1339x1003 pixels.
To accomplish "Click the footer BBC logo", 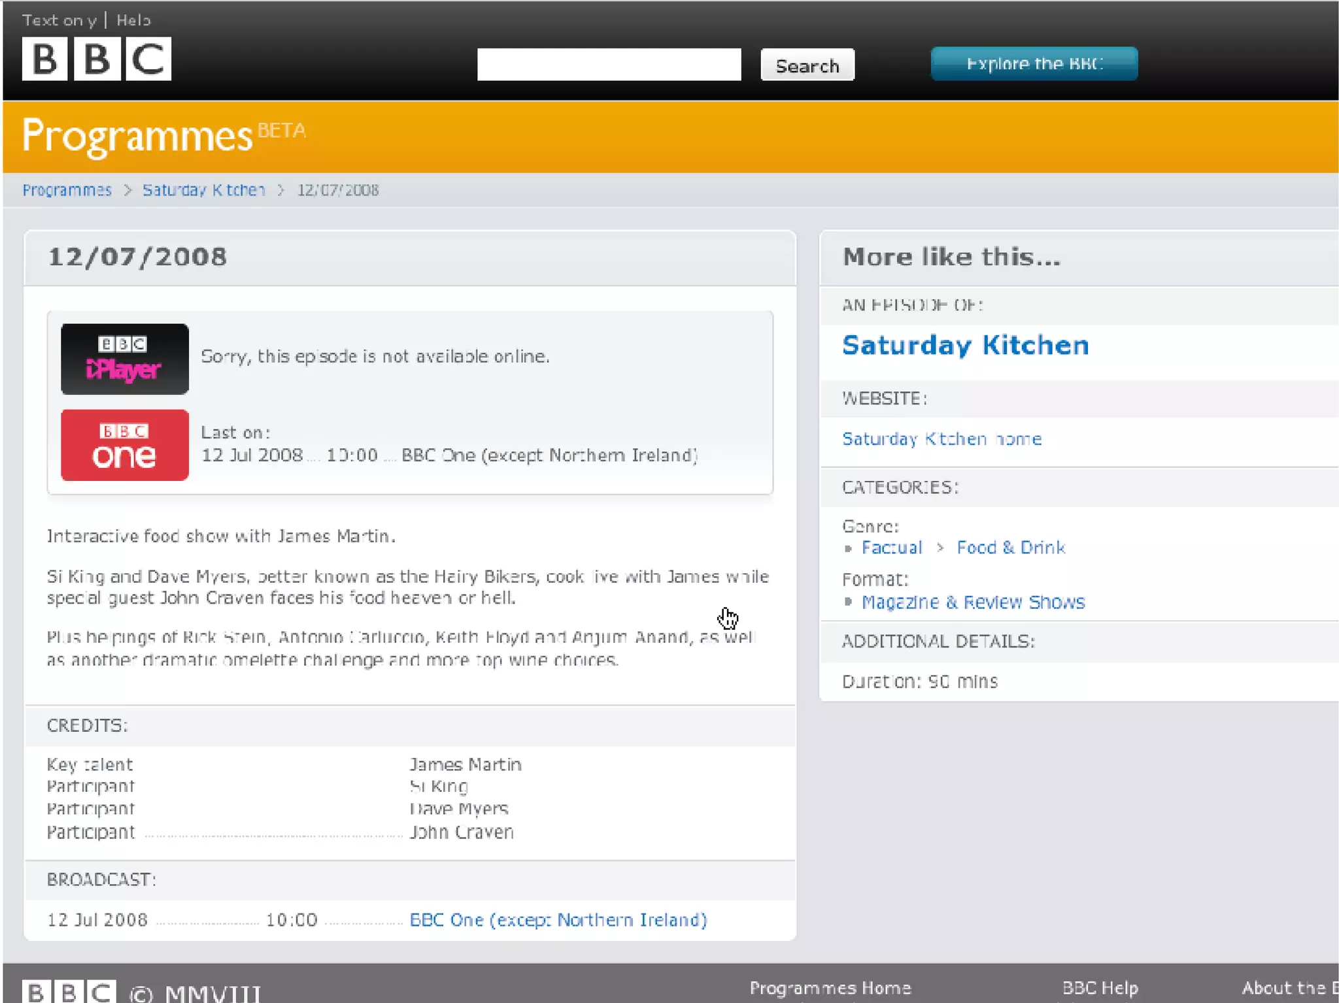I will (x=69, y=991).
